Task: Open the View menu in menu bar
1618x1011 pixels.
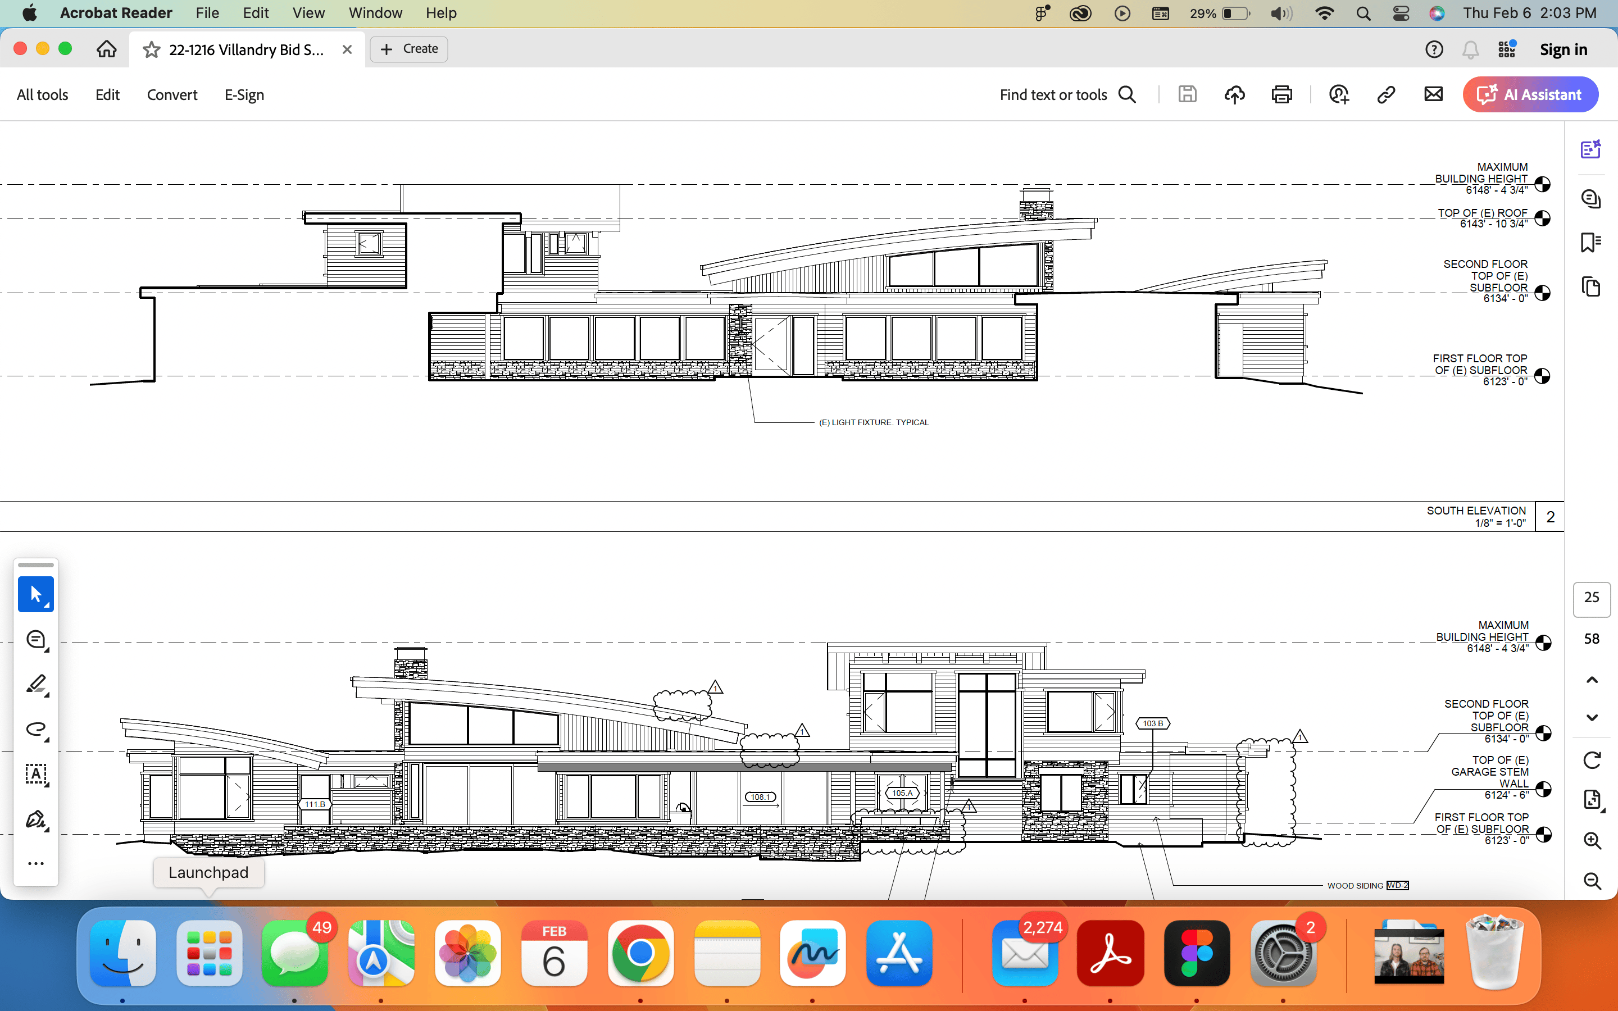Action: click(308, 13)
